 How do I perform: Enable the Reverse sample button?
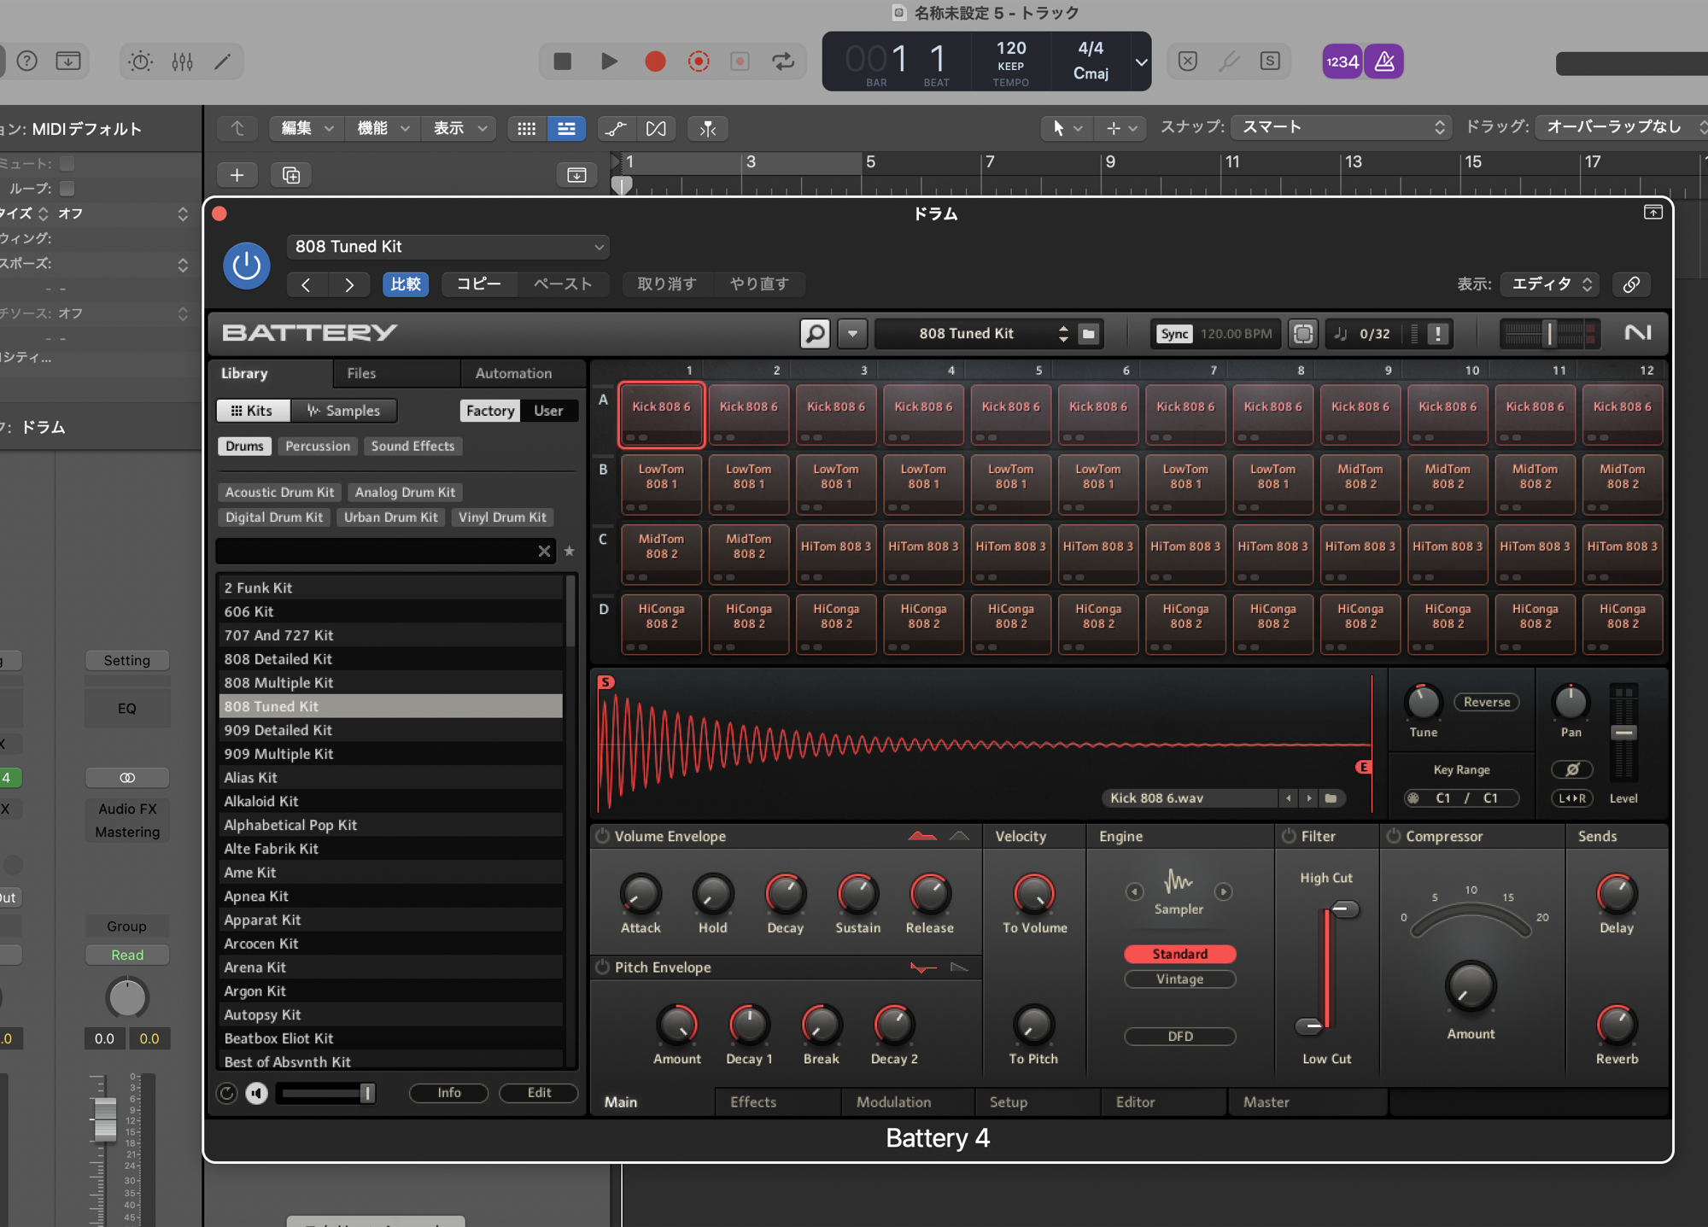(x=1487, y=702)
